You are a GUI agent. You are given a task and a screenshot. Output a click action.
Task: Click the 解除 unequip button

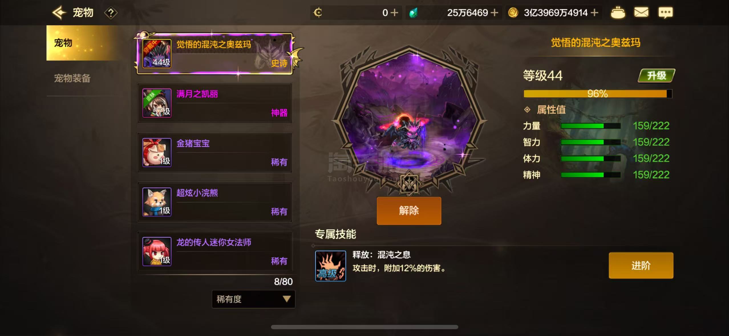409,211
